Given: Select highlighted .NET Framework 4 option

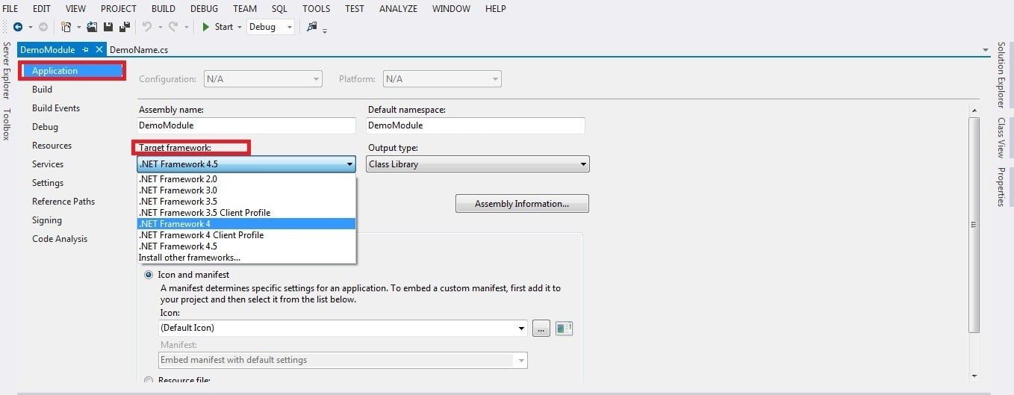Looking at the screenshot, I should coord(246,224).
